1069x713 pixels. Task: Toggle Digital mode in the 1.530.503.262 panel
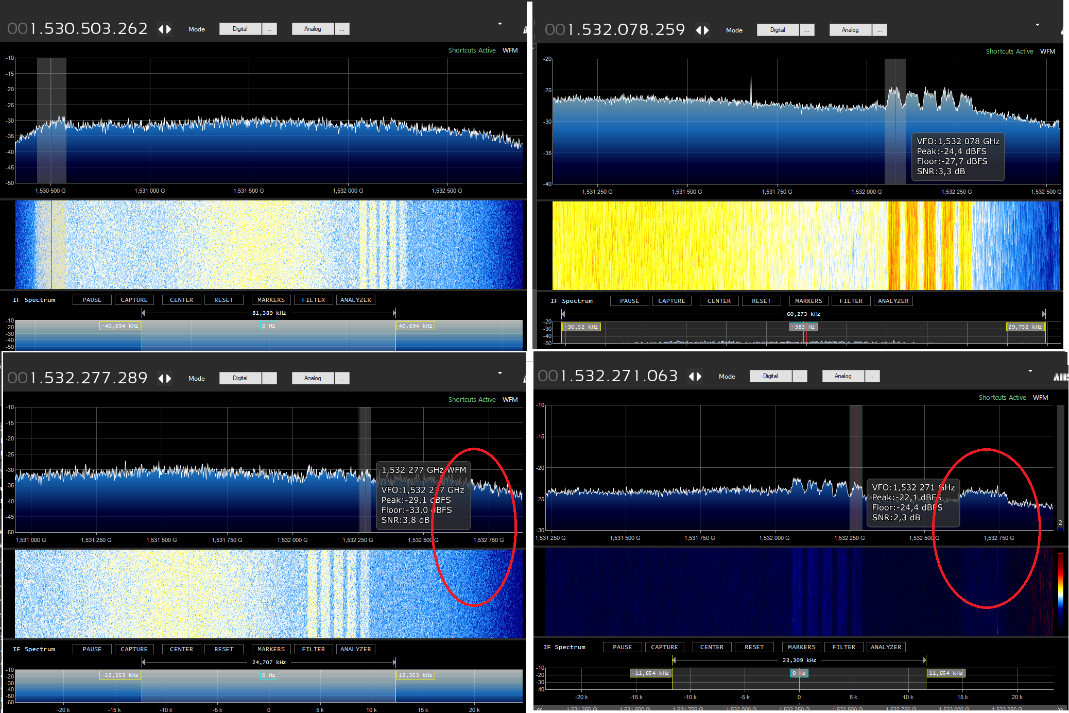240,29
